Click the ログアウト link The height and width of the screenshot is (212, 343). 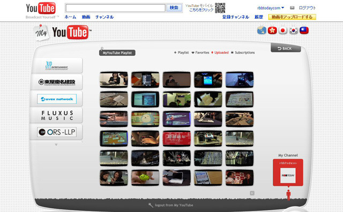point(307,8)
